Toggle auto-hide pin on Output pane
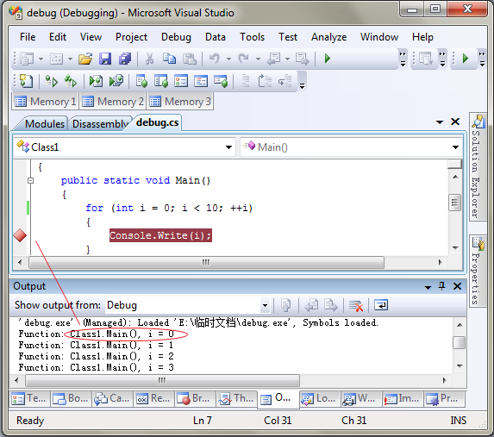Screen dimensions: 494x437 tap(442, 286)
